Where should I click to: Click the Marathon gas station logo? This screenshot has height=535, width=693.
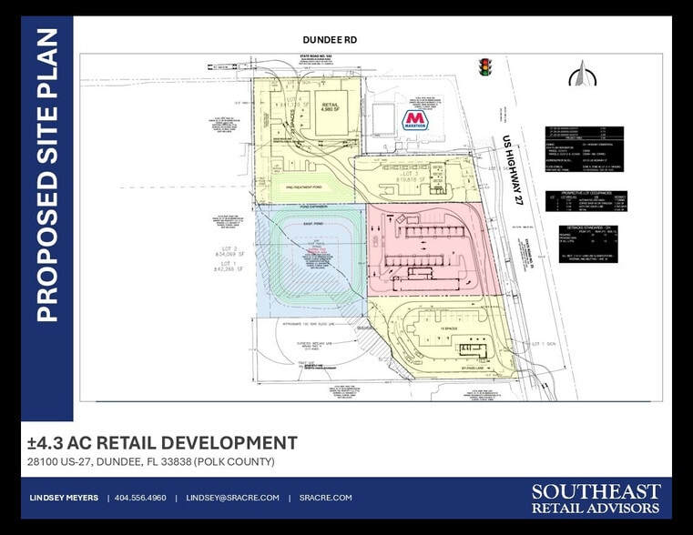pos(415,120)
